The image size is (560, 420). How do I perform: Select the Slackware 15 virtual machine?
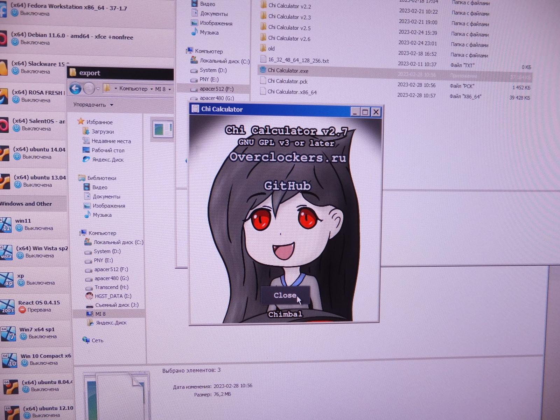pos(34,68)
